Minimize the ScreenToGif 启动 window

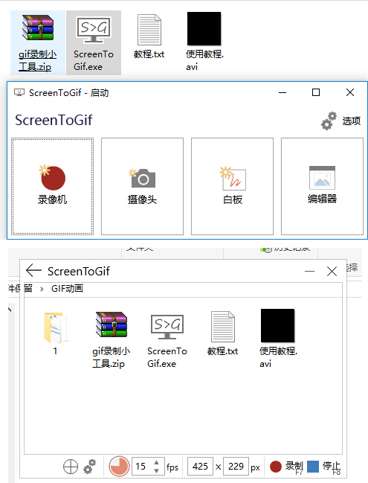[283, 92]
